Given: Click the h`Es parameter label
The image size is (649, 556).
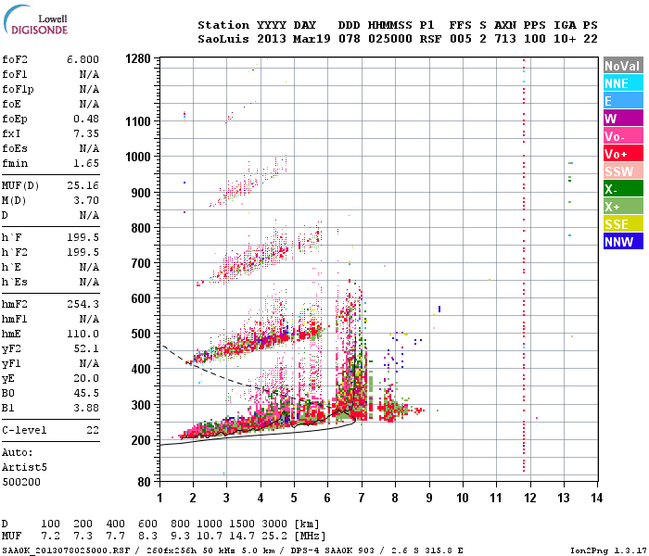Looking at the screenshot, I should point(15,282).
